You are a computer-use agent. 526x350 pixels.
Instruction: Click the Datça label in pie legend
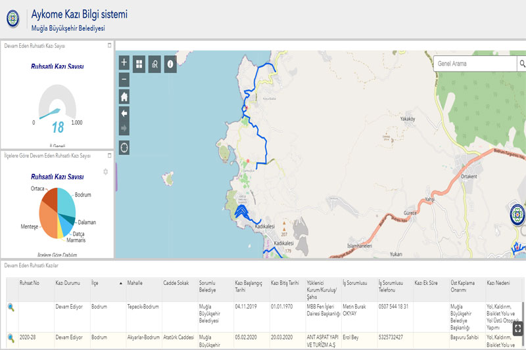pos(78,234)
